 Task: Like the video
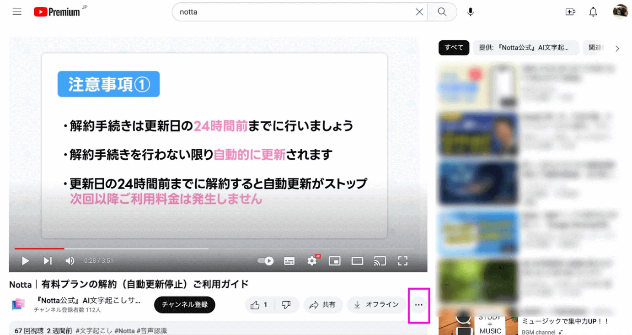coord(259,305)
